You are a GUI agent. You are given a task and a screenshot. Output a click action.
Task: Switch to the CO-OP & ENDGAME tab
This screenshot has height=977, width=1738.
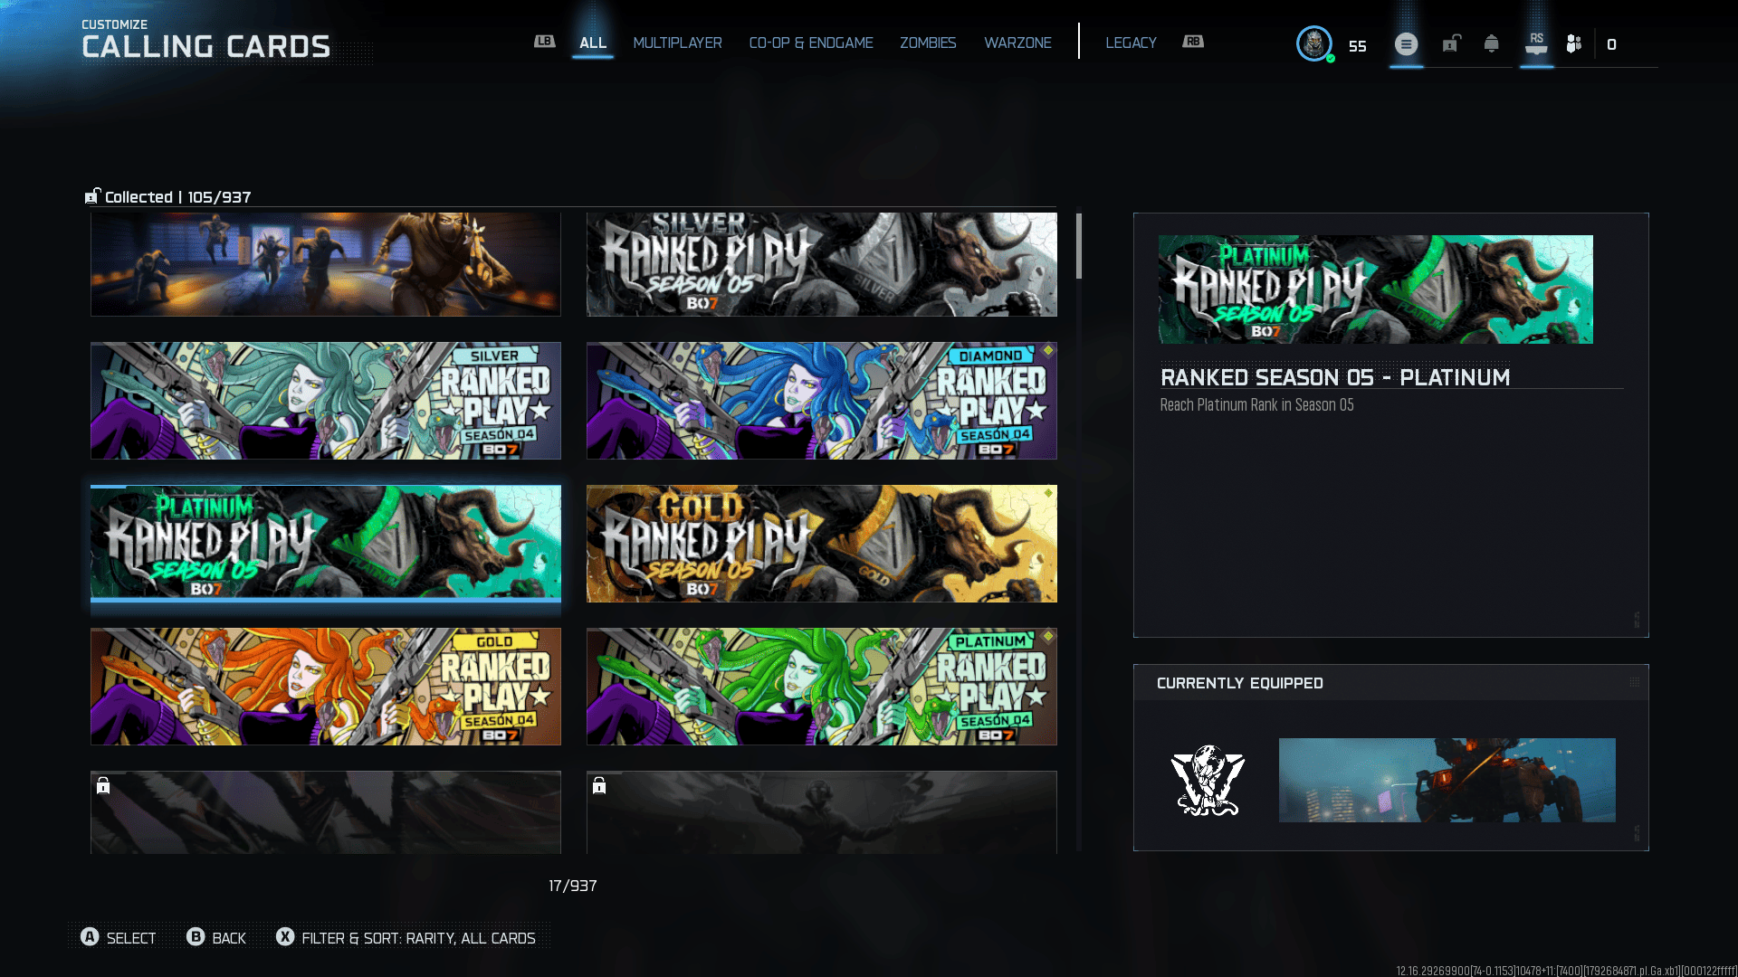pos(811,43)
